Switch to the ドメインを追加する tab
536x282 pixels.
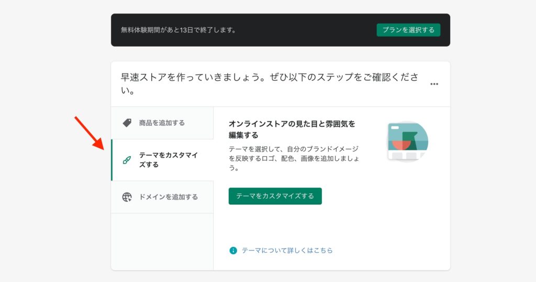pos(168,197)
